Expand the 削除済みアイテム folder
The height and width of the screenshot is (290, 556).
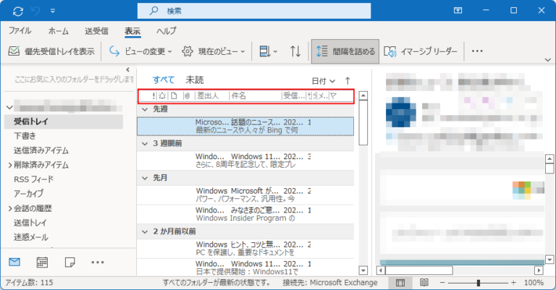click(x=10, y=165)
